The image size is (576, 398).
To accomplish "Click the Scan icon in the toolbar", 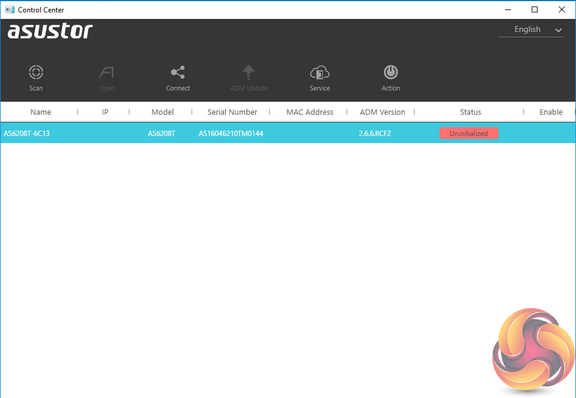I will tap(36, 72).
